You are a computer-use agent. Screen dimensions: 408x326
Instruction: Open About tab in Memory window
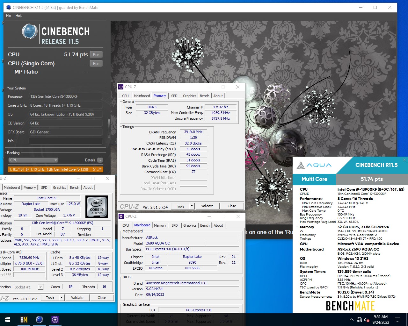click(218, 96)
